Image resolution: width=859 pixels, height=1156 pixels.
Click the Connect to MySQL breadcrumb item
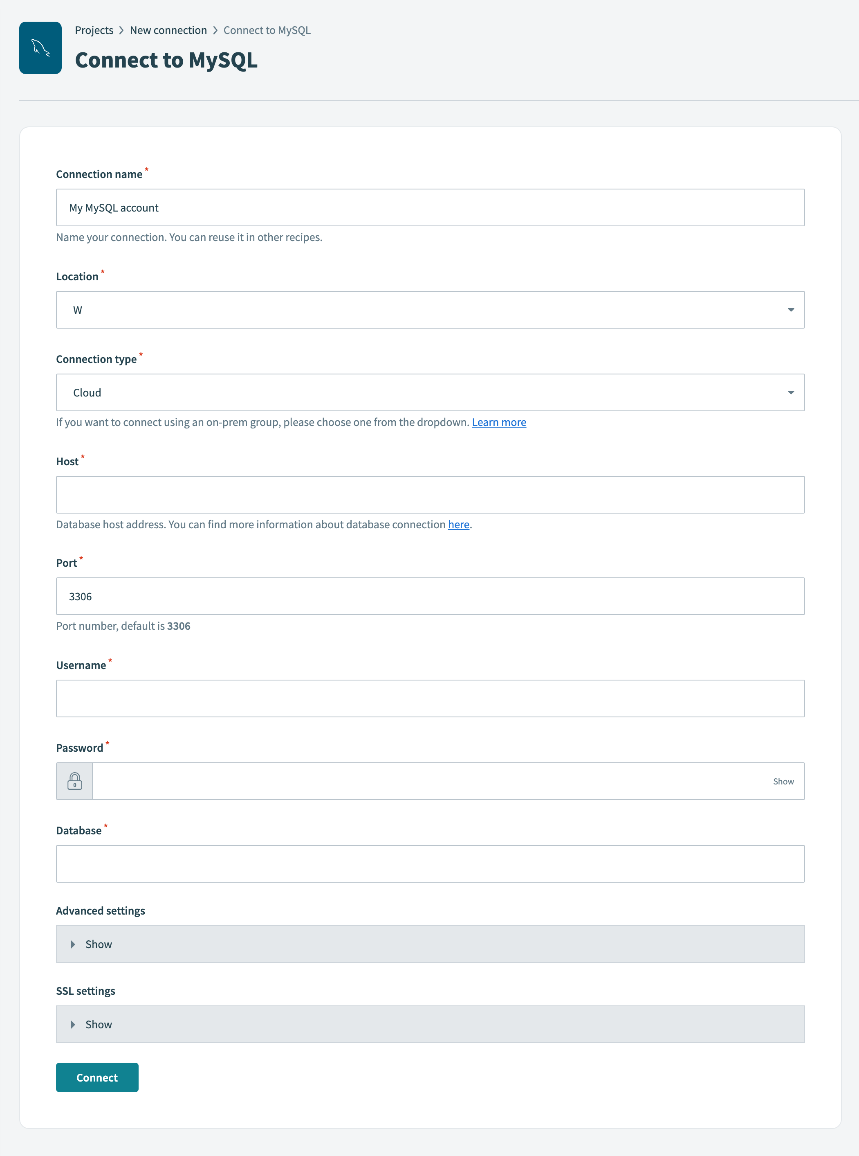(267, 30)
